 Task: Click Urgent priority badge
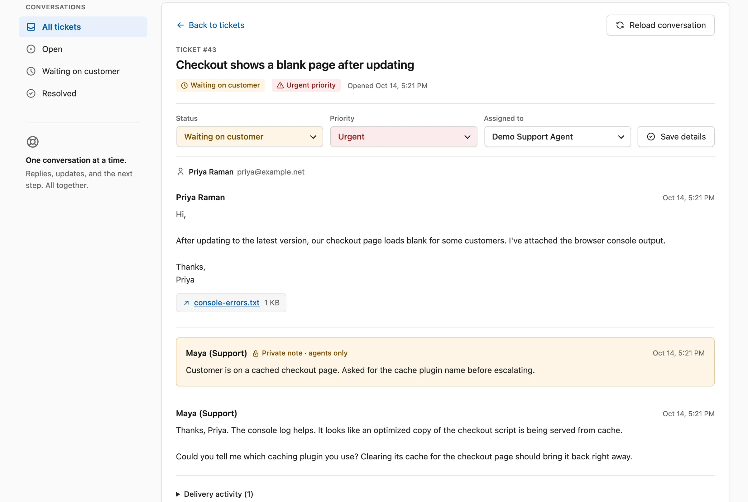pos(306,85)
